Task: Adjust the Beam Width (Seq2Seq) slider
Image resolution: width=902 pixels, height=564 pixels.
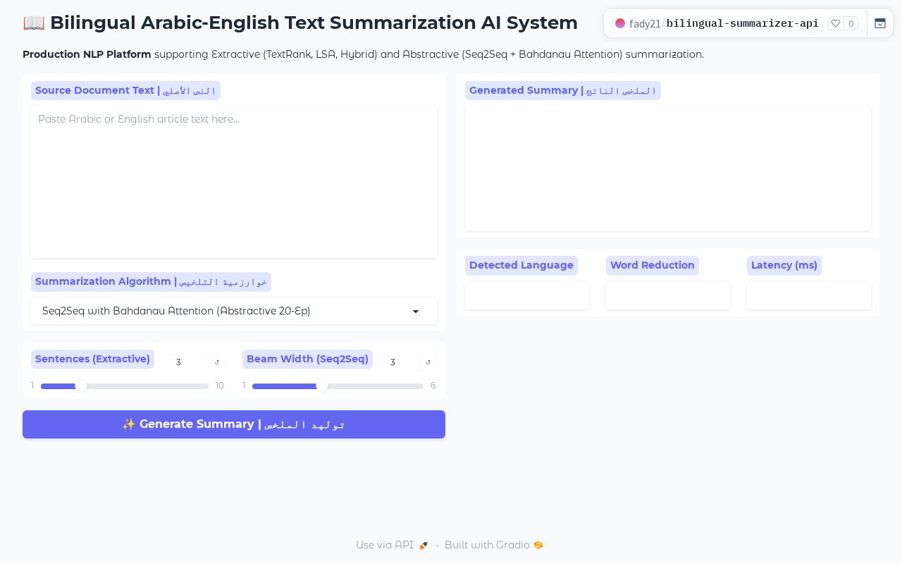Action: click(x=338, y=386)
